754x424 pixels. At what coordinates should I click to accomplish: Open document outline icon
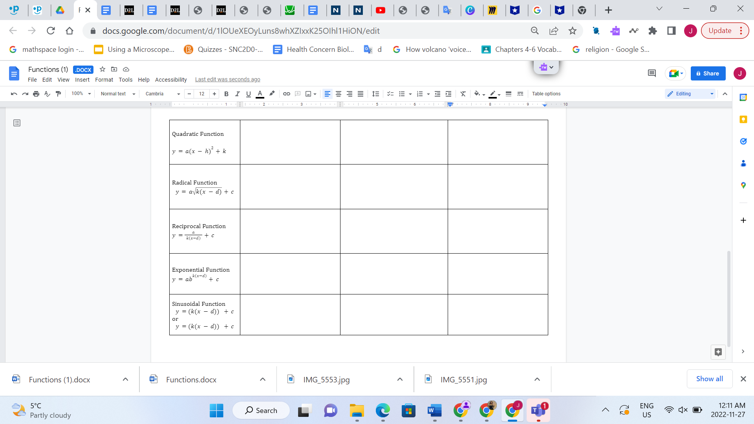[x=17, y=123]
